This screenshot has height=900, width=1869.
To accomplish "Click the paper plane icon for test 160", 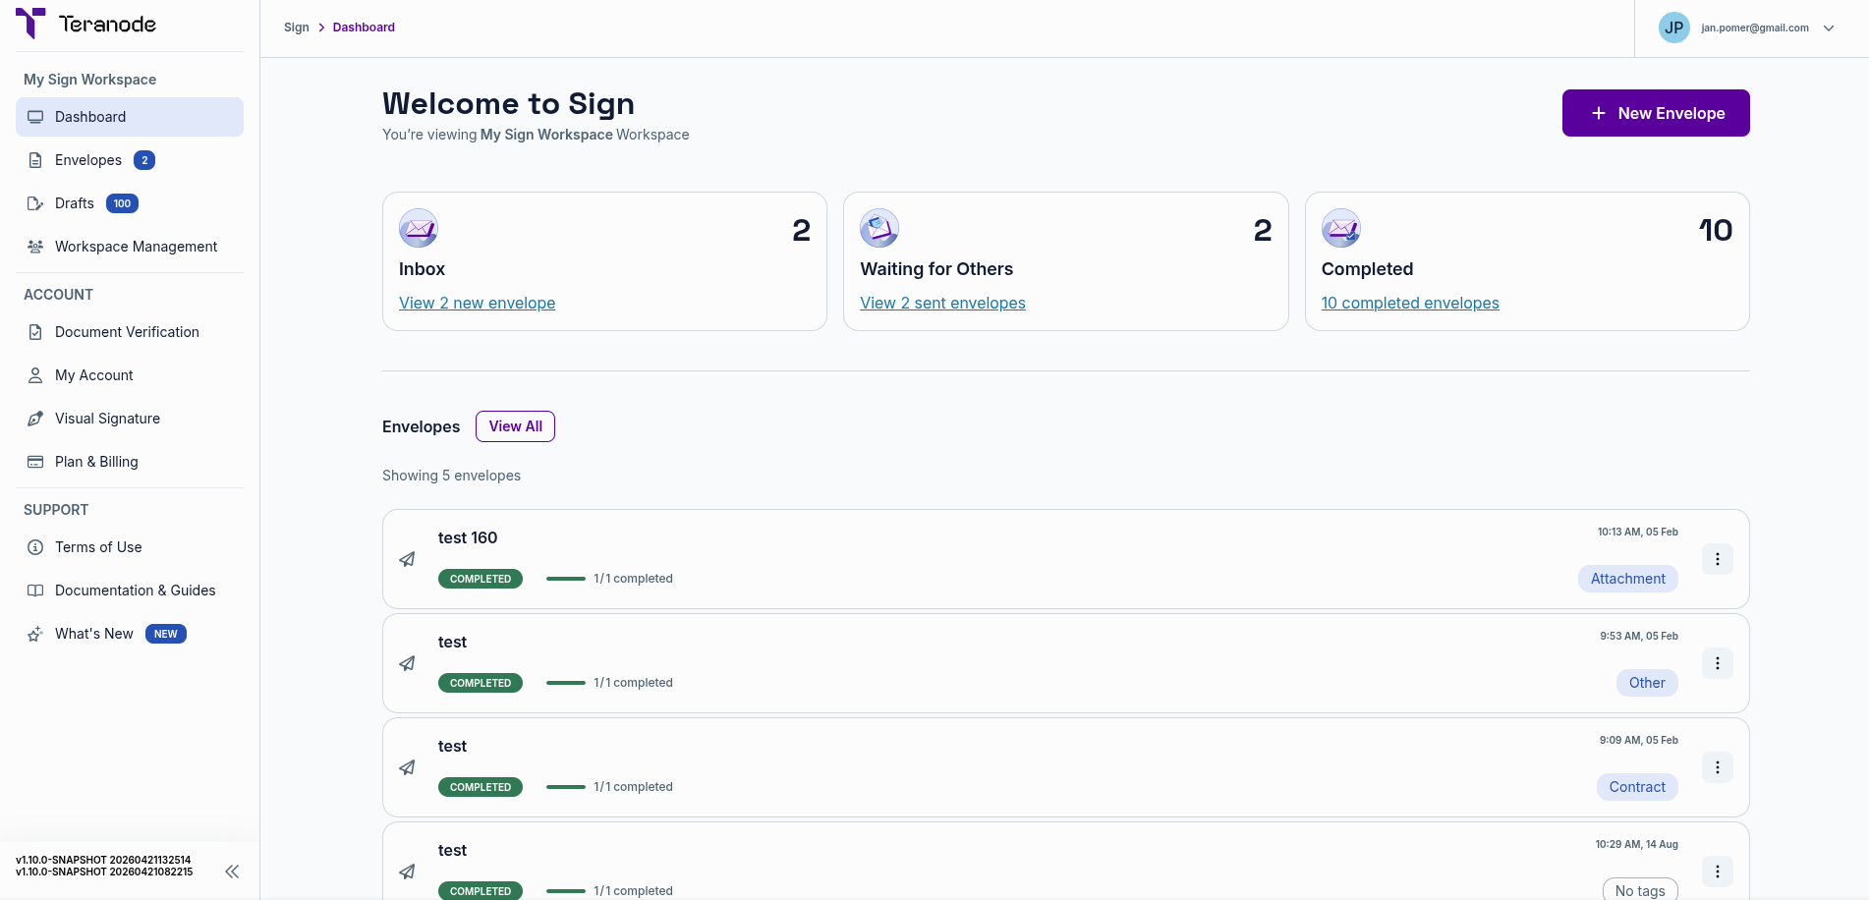I will [407, 559].
